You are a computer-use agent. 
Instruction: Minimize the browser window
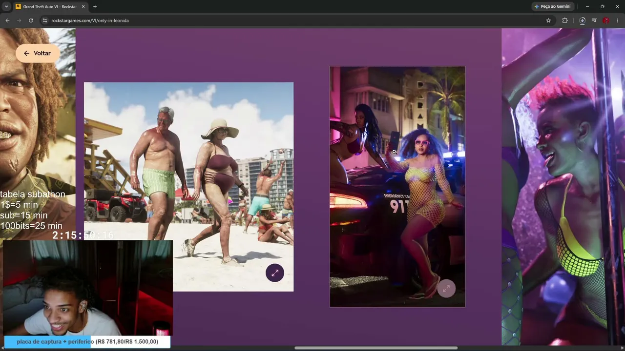pos(587,7)
